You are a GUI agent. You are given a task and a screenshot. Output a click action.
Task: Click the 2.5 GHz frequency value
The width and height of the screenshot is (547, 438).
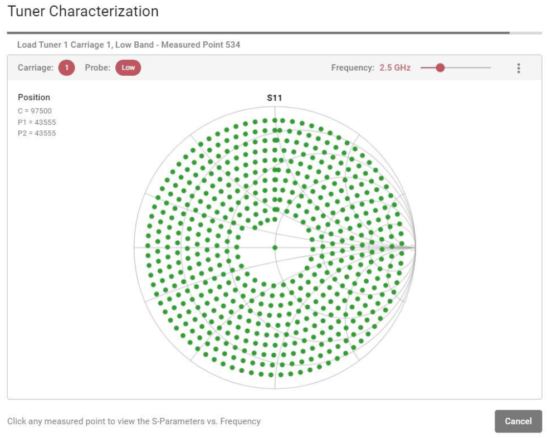395,68
